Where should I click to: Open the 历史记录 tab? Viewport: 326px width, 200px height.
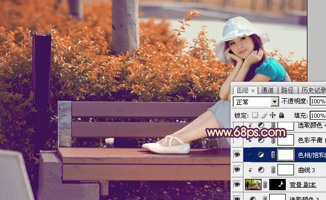pos(313,90)
